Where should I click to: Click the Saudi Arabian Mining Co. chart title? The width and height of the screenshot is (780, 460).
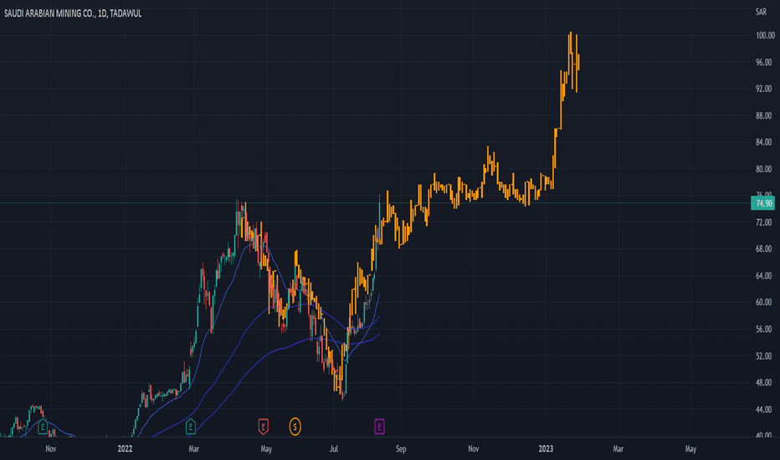(x=73, y=13)
